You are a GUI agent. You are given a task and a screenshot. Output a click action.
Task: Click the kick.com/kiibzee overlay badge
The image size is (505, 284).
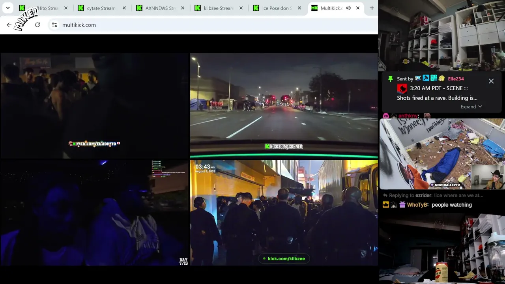(284, 259)
